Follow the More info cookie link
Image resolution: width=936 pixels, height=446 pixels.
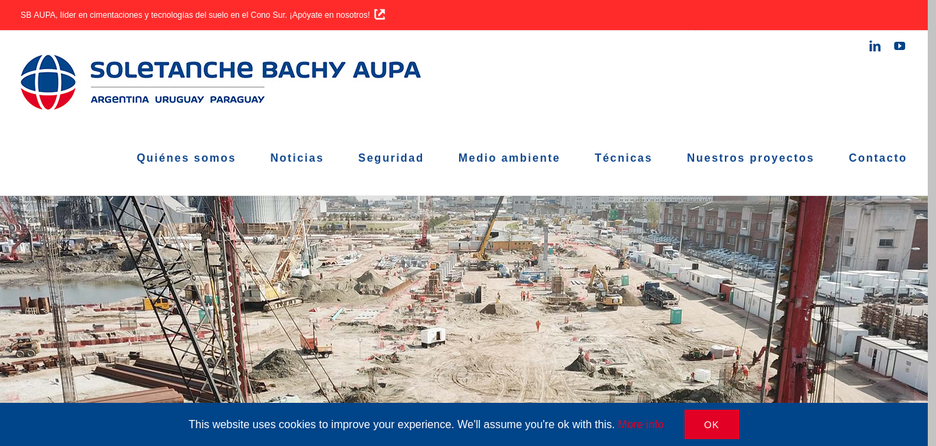641,425
